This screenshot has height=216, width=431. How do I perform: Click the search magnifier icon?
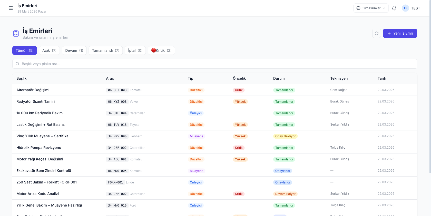pos(17,64)
